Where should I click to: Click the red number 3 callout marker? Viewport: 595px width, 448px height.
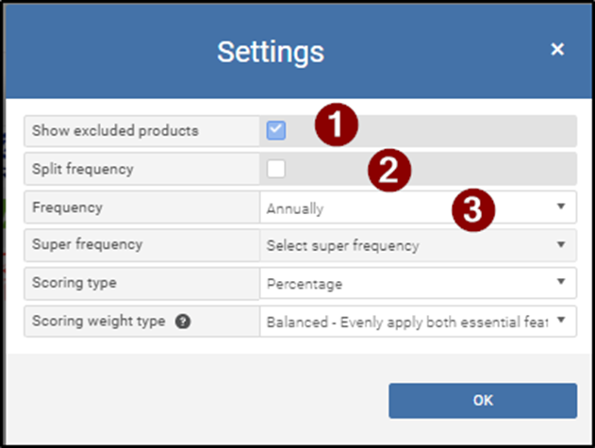click(474, 207)
